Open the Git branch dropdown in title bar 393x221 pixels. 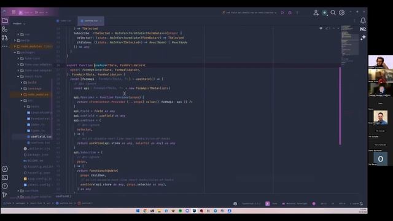[41, 12]
